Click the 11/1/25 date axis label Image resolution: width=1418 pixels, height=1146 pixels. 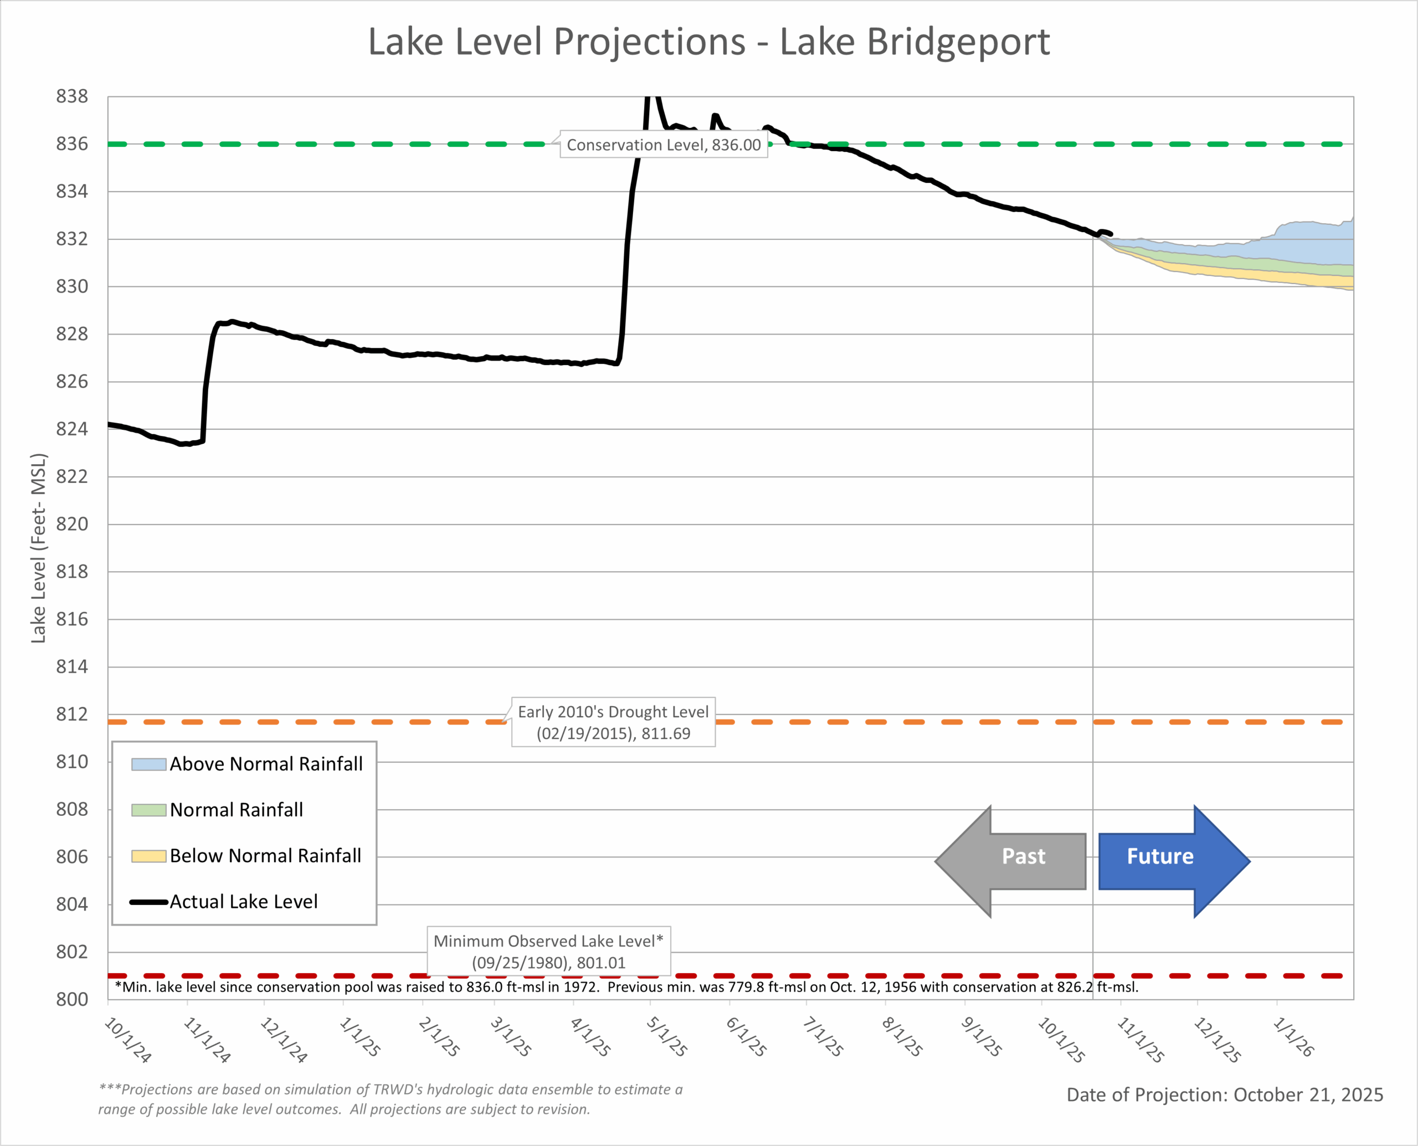[1140, 1040]
